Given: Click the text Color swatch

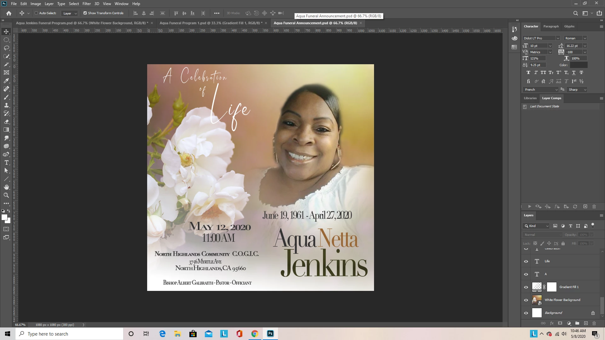Looking at the screenshot, I should [579, 65].
